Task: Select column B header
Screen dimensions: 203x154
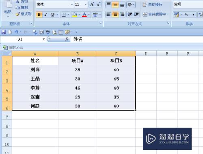Action: [78, 54]
